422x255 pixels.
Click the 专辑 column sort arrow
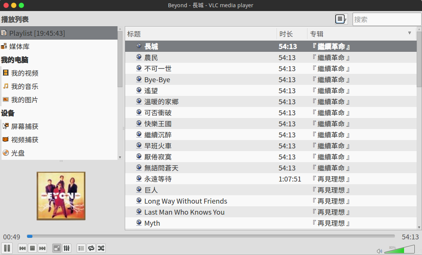pyautogui.click(x=409, y=33)
